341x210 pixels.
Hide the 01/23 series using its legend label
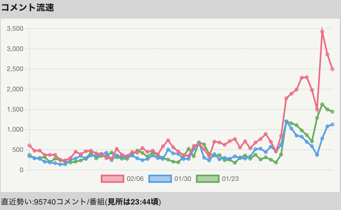click(x=230, y=179)
